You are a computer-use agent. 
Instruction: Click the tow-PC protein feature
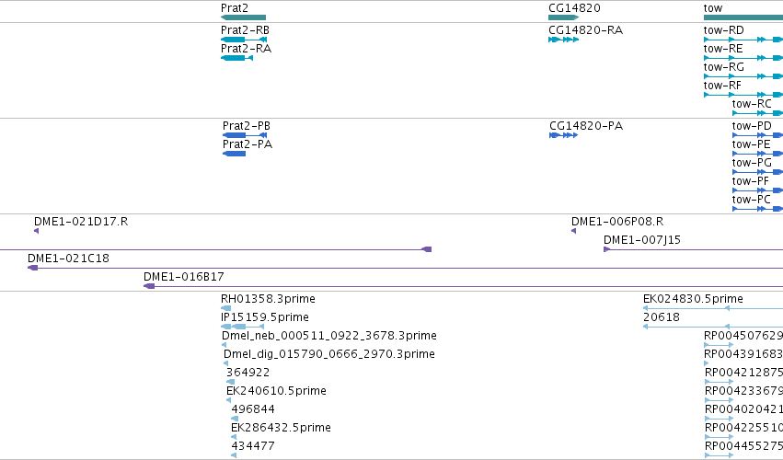(x=757, y=209)
